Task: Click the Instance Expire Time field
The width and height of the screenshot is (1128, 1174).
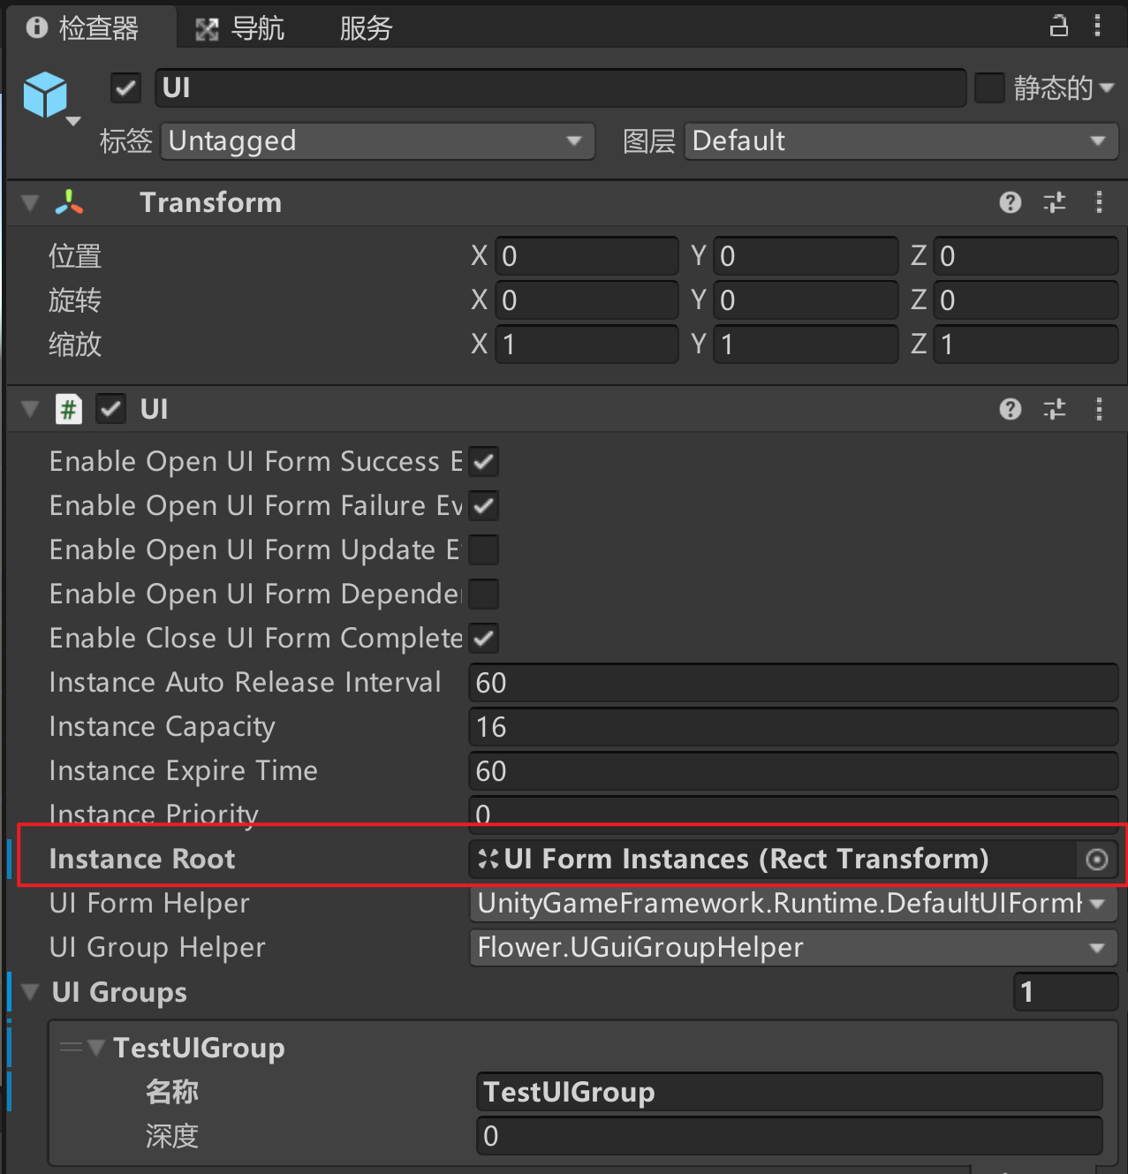Action: [793, 771]
